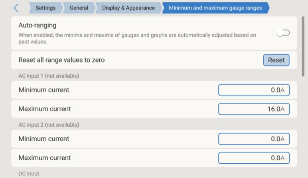Return to Display & Appearance breadcrumb
Screen dimensions: 308x178
[128, 8]
